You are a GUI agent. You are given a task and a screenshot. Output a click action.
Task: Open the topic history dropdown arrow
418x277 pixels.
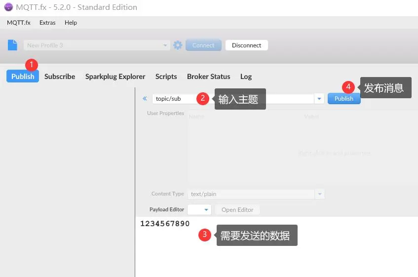click(319, 99)
